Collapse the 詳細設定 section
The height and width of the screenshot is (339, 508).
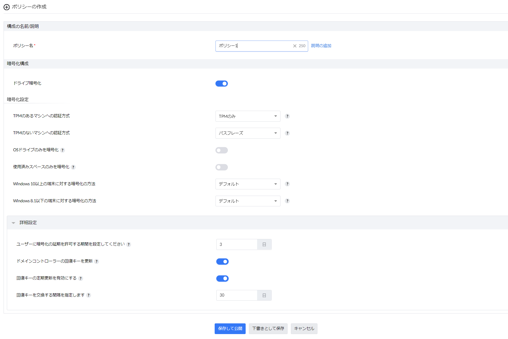point(13,223)
